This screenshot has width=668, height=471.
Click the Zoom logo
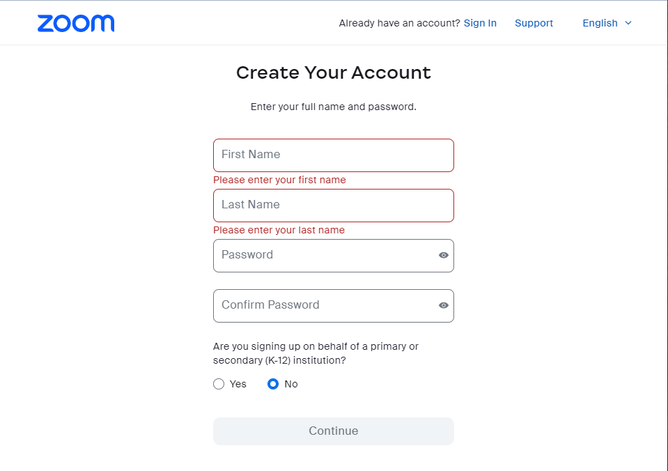tap(76, 23)
